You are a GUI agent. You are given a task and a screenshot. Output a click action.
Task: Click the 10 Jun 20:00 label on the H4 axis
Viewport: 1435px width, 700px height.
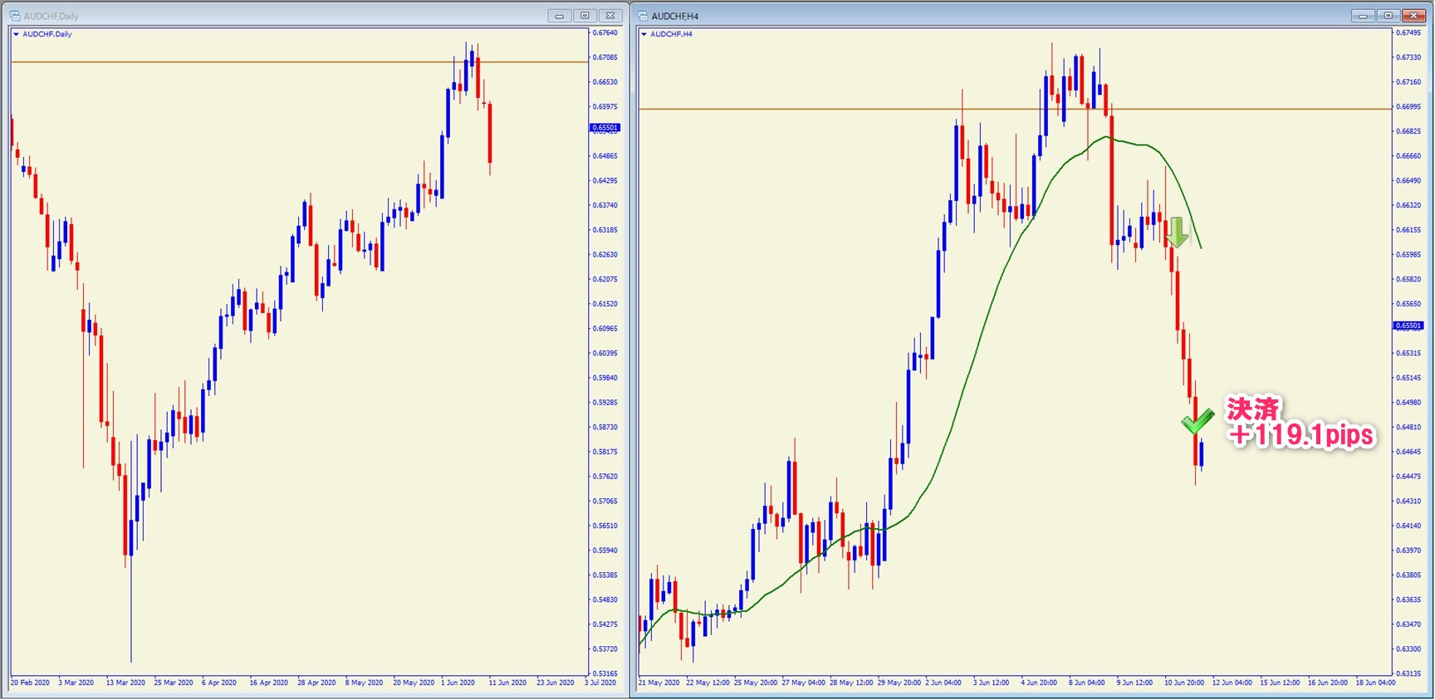pyautogui.click(x=1184, y=683)
